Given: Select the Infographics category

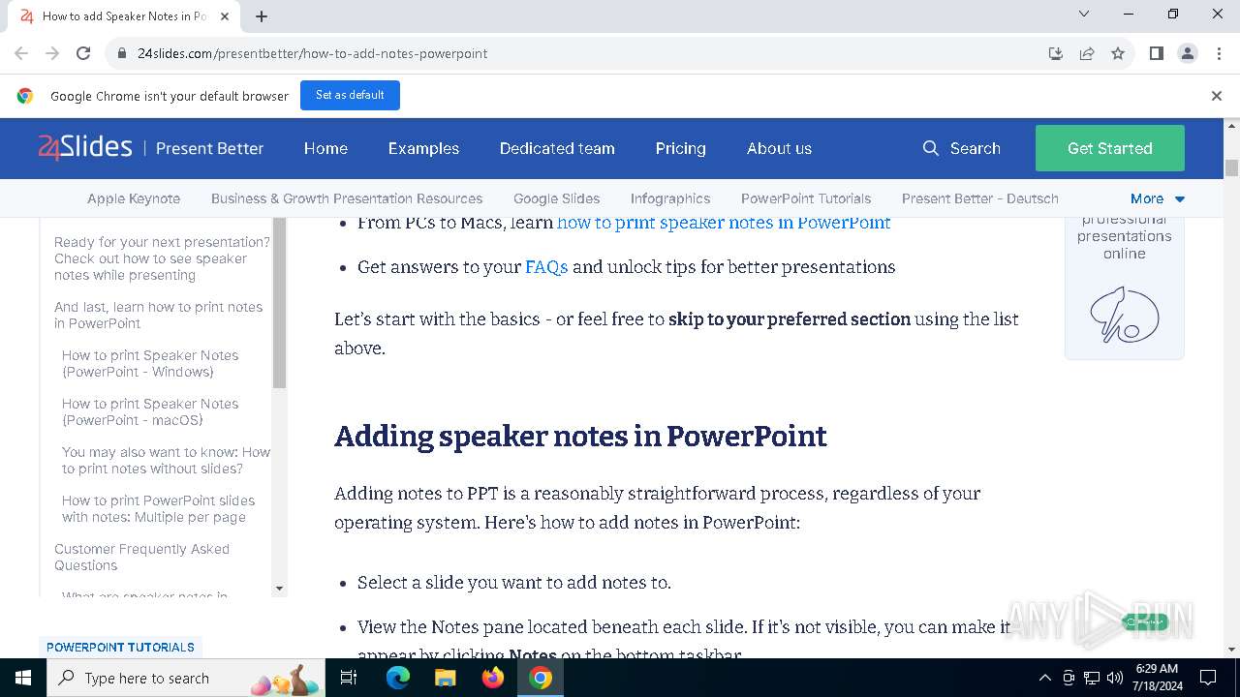Looking at the screenshot, I should pyautogui.click(x=670, y=198).
